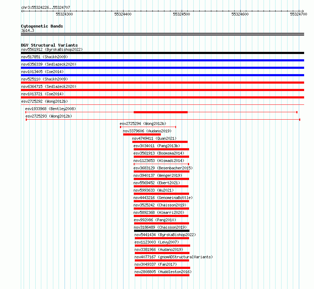Image resolution: width=314 pixels, height=289 pixels.
Task: Open variant nsv6356339 (Sedlazeck2020) label
Action: tap(49, 64)
